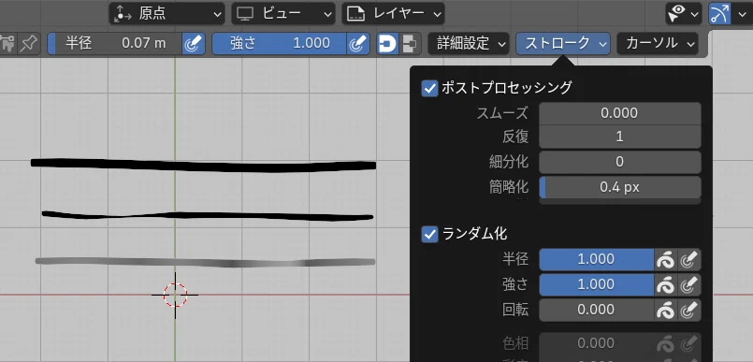Toggle pen pressure for 強さ in header
The width and height of the screenshot is (753, 362).
[x=357, y=44]
